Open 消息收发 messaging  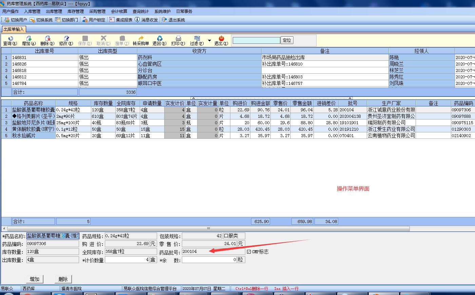pyautogui.click(x=146, y=20)
